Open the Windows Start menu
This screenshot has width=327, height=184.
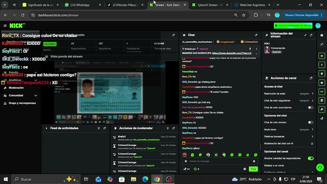click(x=6, y=179)
